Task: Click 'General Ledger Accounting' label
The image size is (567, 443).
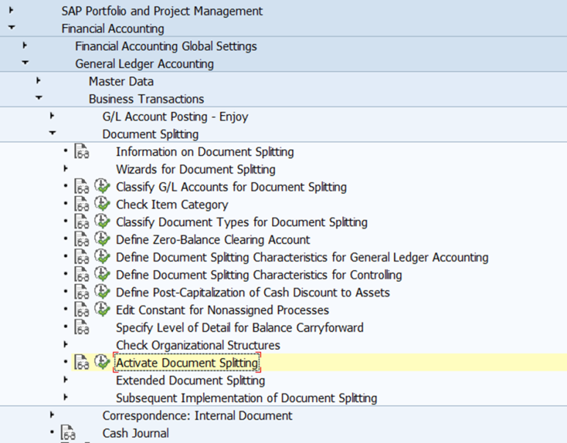Action: (145, 64)
